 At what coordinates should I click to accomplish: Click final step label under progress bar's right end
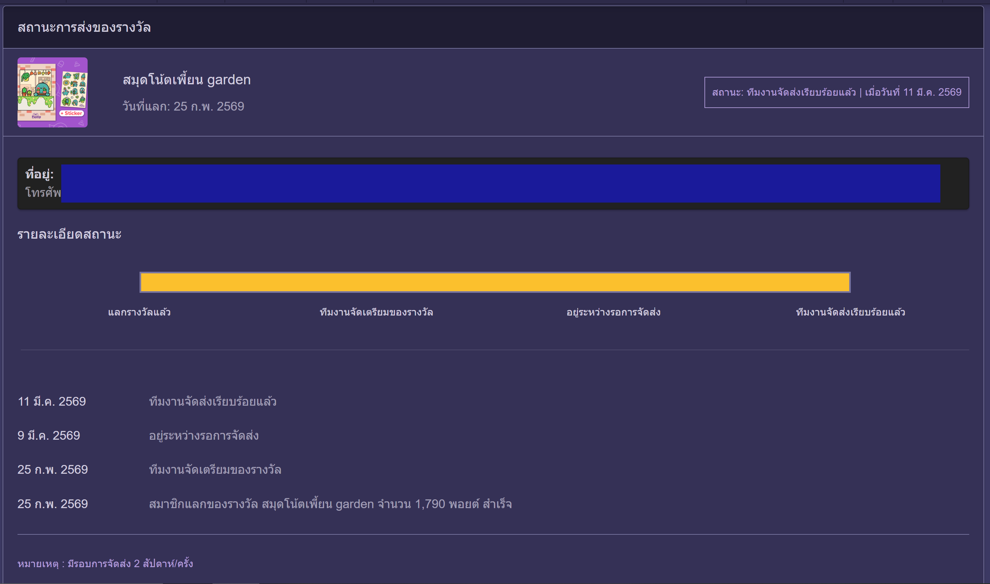850,313
